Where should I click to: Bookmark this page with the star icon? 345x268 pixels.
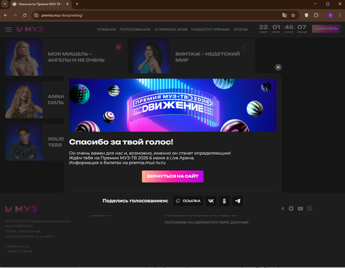(x=293, y=15)
